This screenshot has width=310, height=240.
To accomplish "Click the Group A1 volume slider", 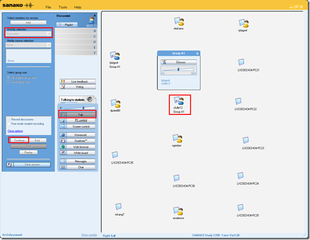I will [179, 69].
